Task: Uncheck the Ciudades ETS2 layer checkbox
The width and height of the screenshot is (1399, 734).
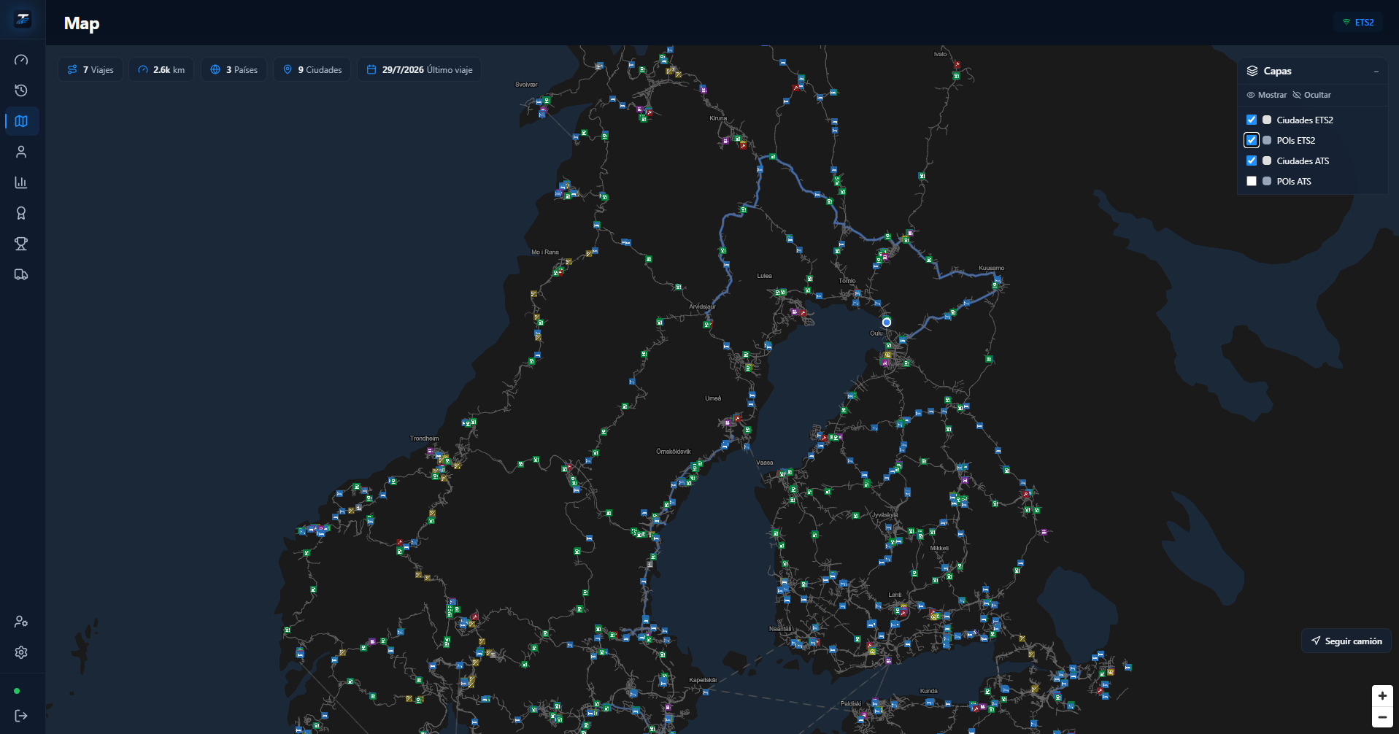Action: coord(1252,120)
